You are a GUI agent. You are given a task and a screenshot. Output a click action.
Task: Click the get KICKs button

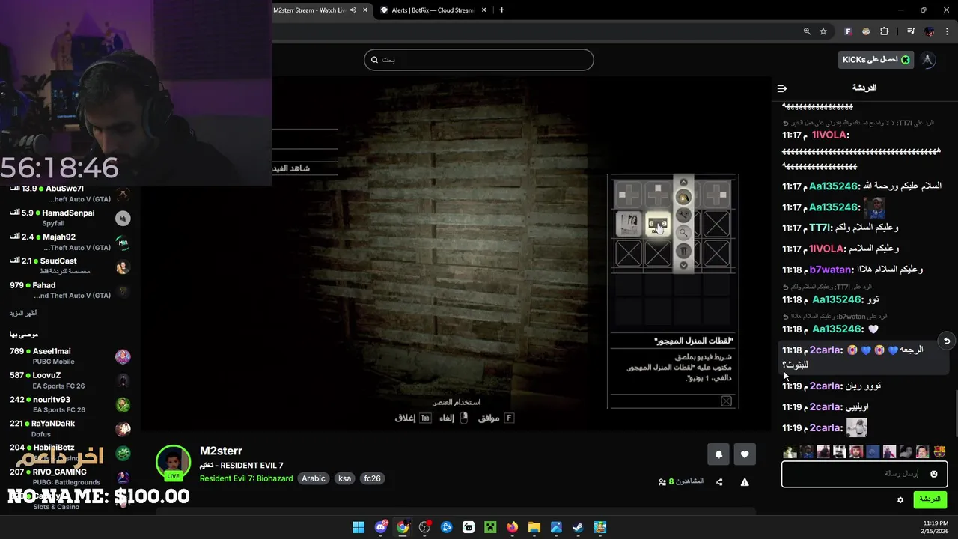click(876, 60)
